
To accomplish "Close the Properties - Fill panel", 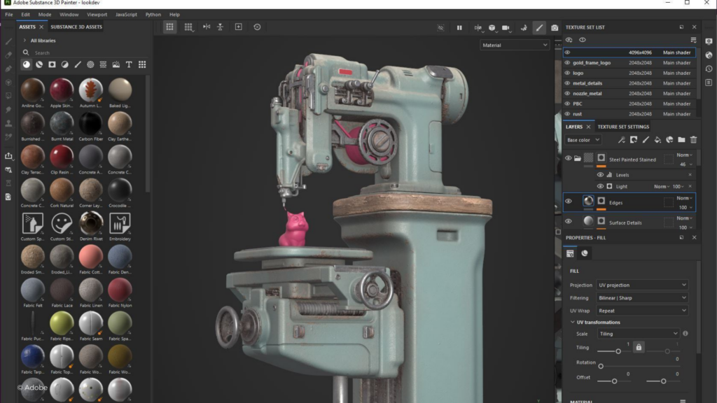I will click(x=694, y=238).
